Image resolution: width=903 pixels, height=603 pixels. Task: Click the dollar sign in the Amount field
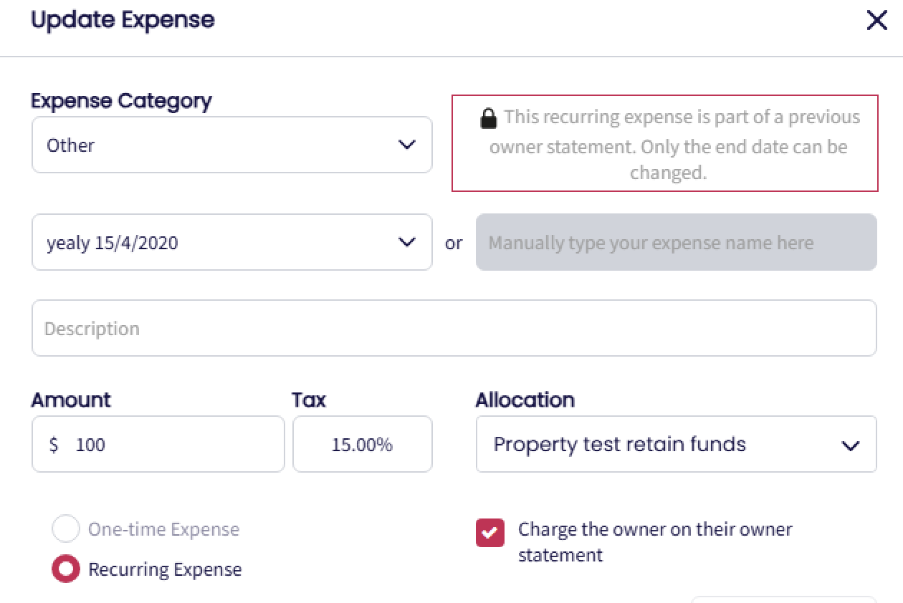tap(54, 445)
